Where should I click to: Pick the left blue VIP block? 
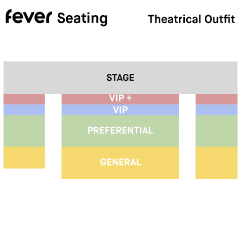click(x=24, y=110)
